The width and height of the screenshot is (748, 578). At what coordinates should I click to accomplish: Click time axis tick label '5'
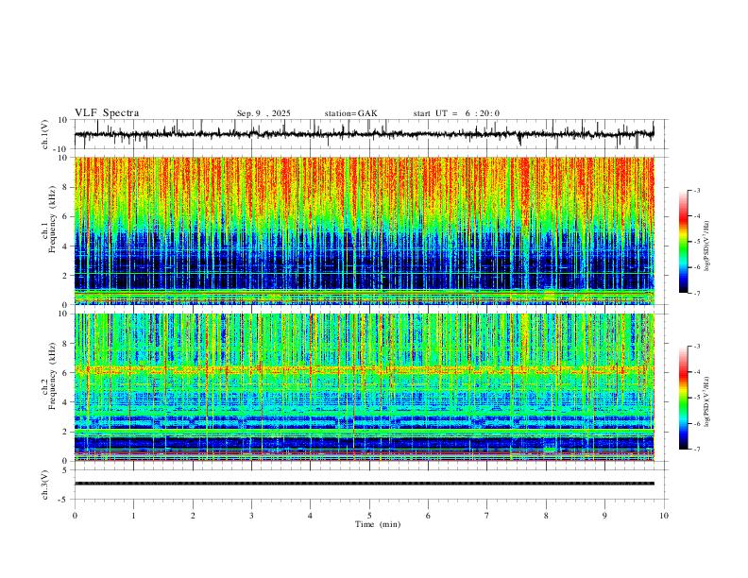point(369,516)
